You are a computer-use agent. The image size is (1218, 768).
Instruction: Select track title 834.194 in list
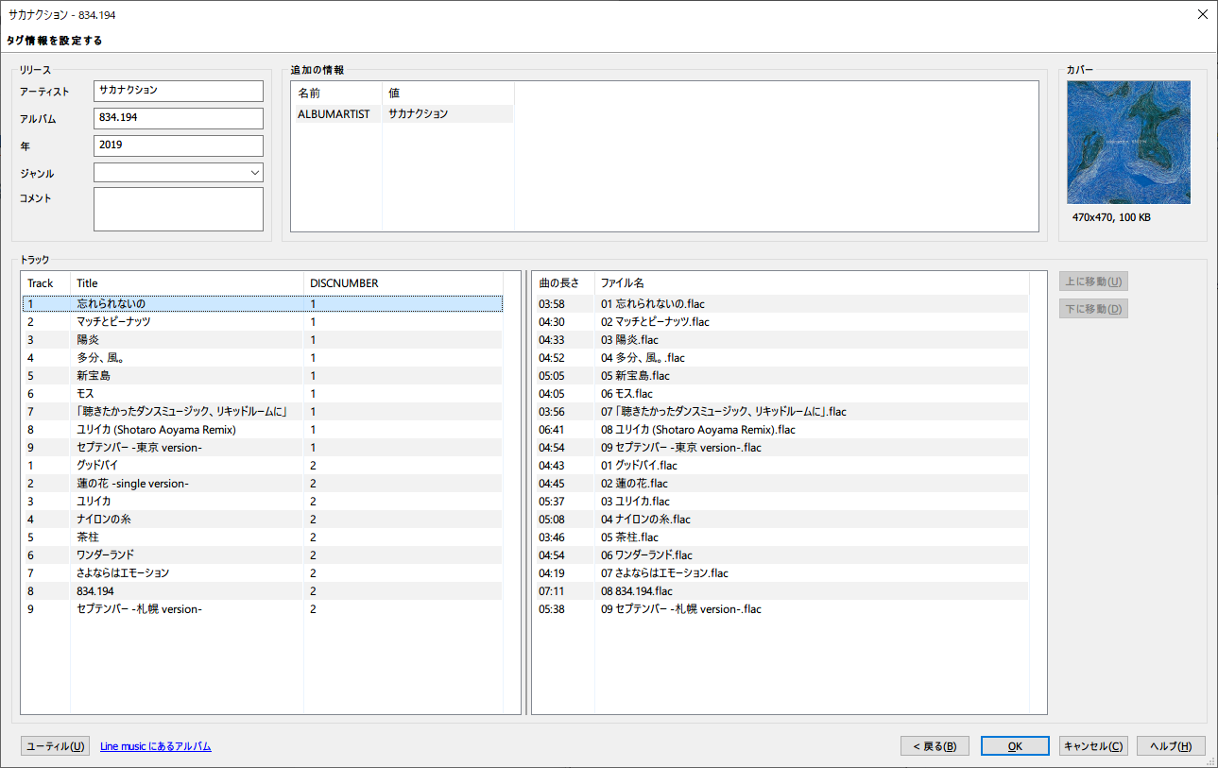[95, 591]
